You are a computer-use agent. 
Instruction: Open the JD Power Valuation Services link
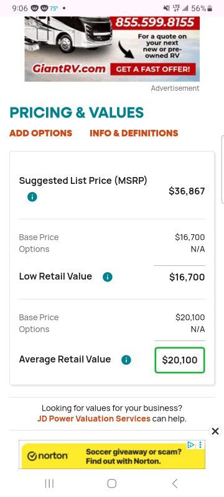93,419
